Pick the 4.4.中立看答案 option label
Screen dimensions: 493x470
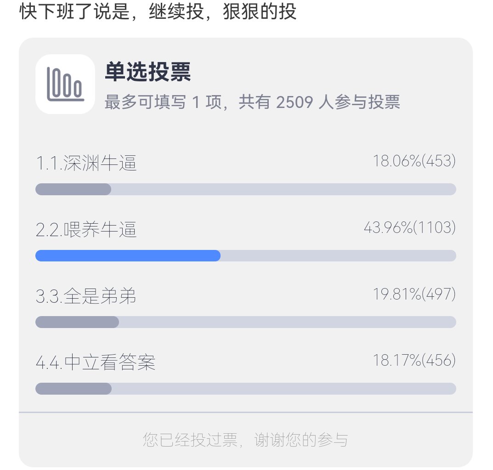pyautogui.click(x=96, y=362)
